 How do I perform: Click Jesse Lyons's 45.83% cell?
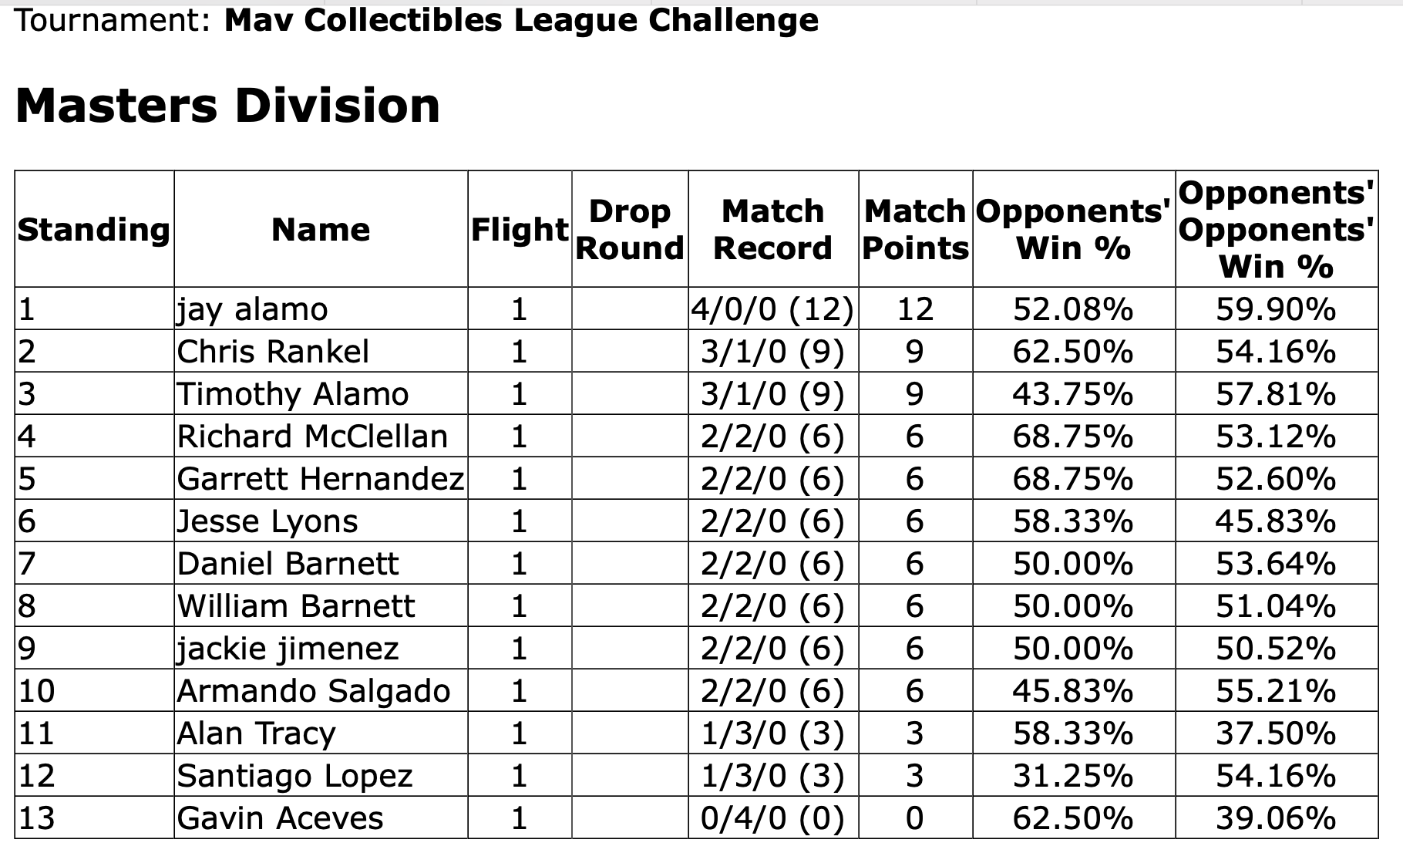tap(1276, 521)
